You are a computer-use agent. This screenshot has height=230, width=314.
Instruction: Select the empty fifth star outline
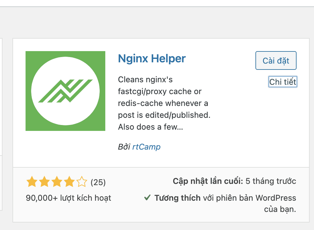82,181
